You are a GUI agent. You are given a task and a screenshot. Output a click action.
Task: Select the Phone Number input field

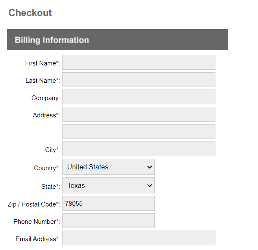[108, 221]
